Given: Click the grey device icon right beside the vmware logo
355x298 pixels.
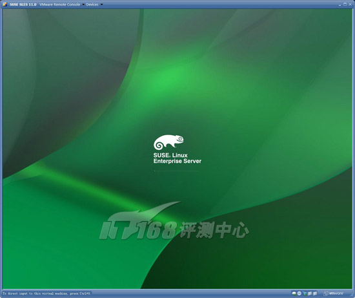Looking at the screenshot, I should click(315, 293).
